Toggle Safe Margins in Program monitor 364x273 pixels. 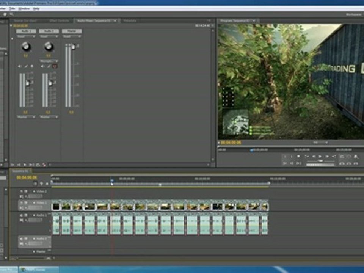[349, 157]
